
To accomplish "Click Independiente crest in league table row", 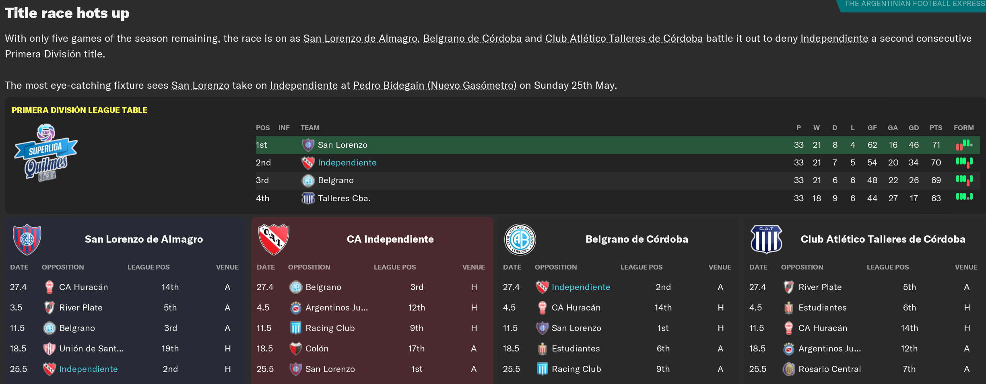I will [308, 163].
